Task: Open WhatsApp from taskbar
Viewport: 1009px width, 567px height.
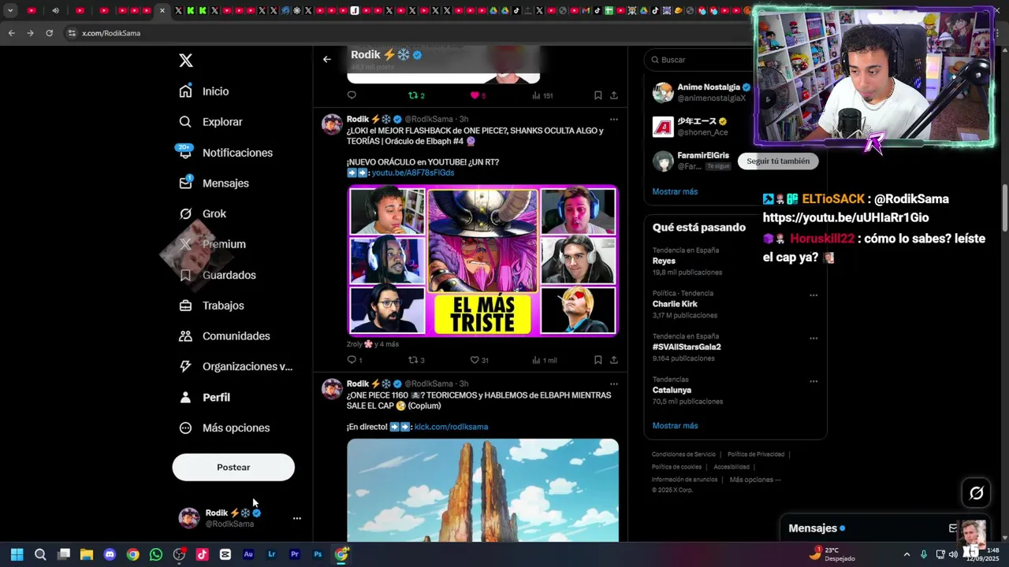Action: (156, 554)
